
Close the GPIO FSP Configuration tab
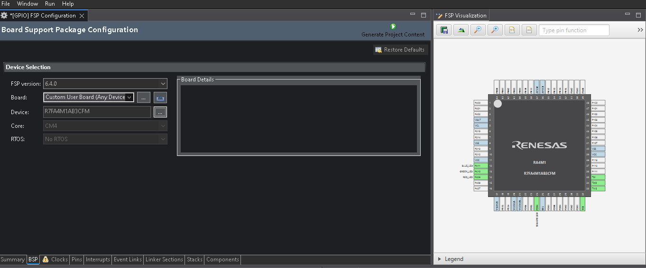pos(82,16)
